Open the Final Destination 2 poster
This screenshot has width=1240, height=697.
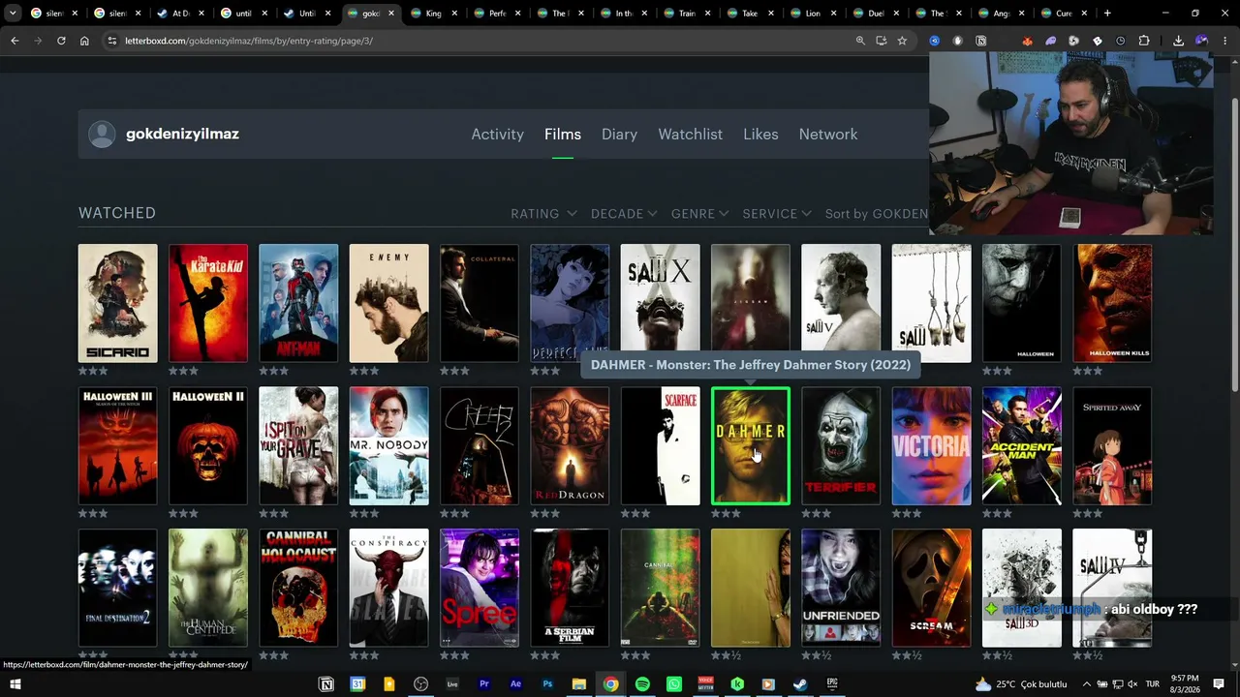coord(118,589)
